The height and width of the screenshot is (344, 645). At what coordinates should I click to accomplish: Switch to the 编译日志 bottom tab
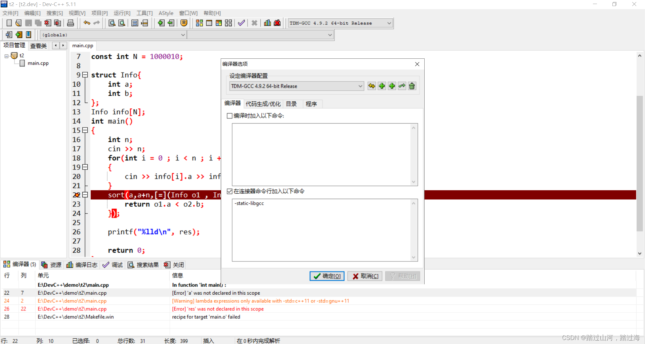click(82, 265)
